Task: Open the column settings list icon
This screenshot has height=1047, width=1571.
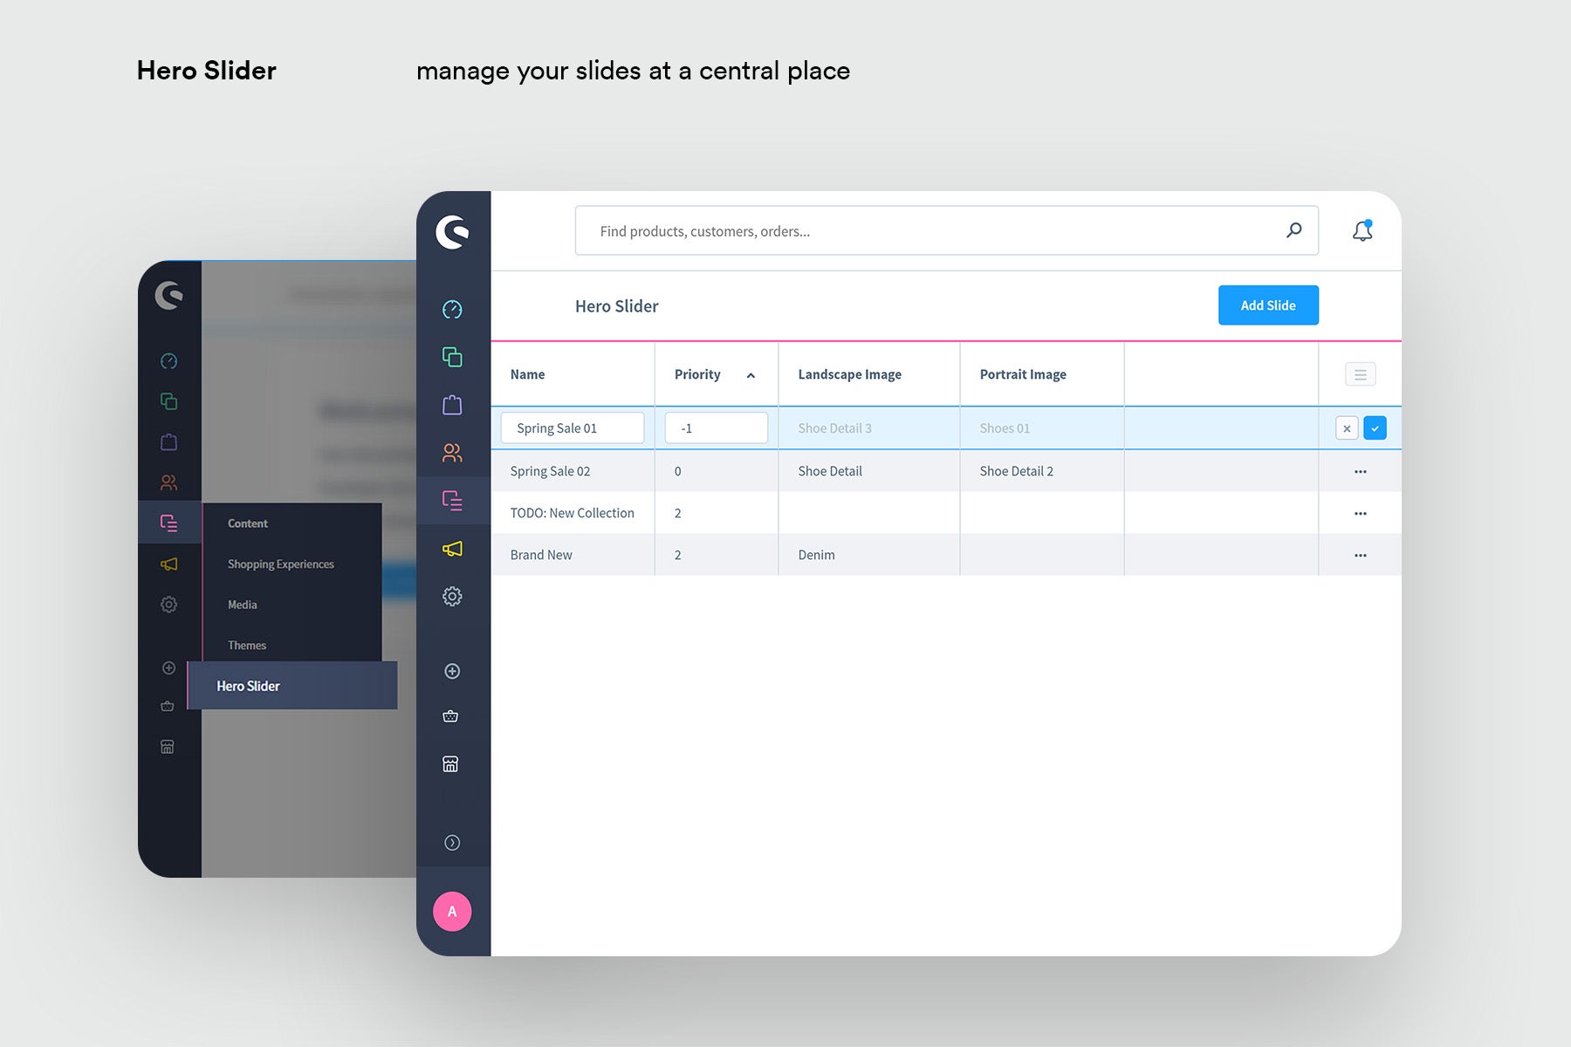Action: [x=1361, y=374]
